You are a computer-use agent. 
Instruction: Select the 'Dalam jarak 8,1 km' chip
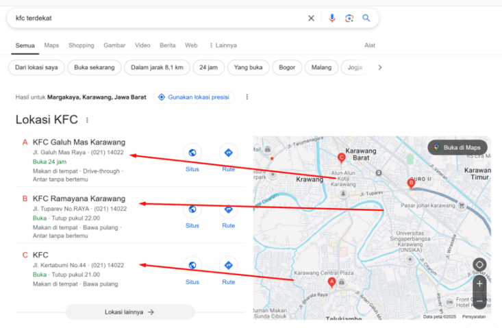pos(157,68)
